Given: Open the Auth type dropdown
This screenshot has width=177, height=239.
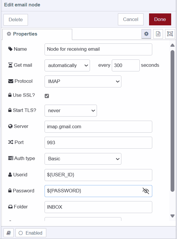Looking at the screenshot, I should 83,159.
